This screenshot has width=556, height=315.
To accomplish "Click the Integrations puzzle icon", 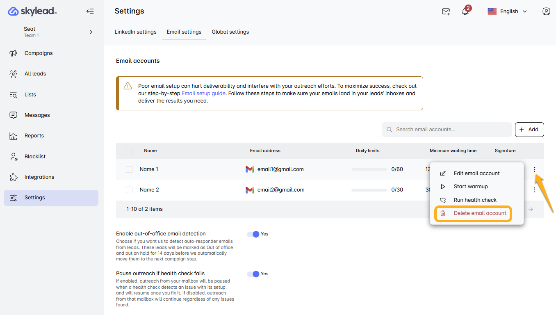I will click(14, 177).
